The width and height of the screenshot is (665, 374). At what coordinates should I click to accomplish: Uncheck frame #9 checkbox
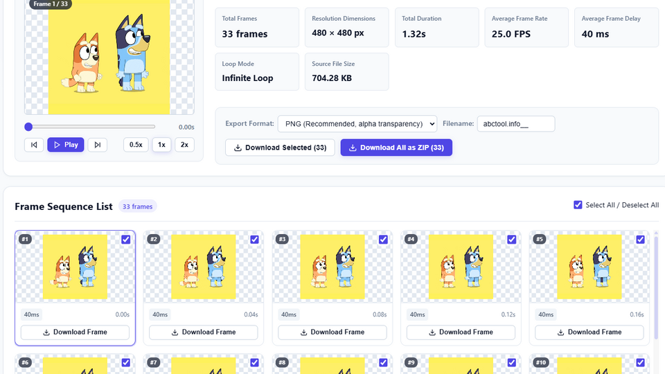pyautogui.click(x=512, y=362)
